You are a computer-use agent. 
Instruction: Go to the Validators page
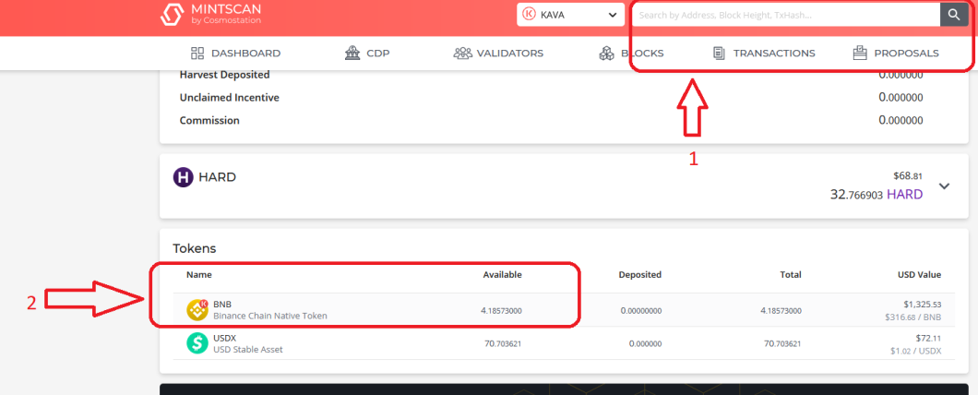tap(498, 53)
